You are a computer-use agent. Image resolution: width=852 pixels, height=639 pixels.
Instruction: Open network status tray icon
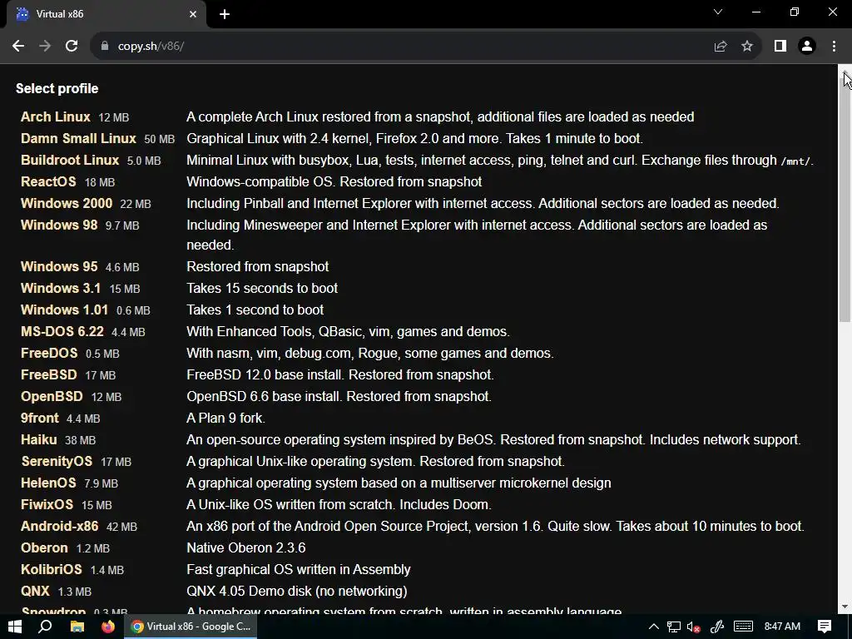click(x=674, y=627)
